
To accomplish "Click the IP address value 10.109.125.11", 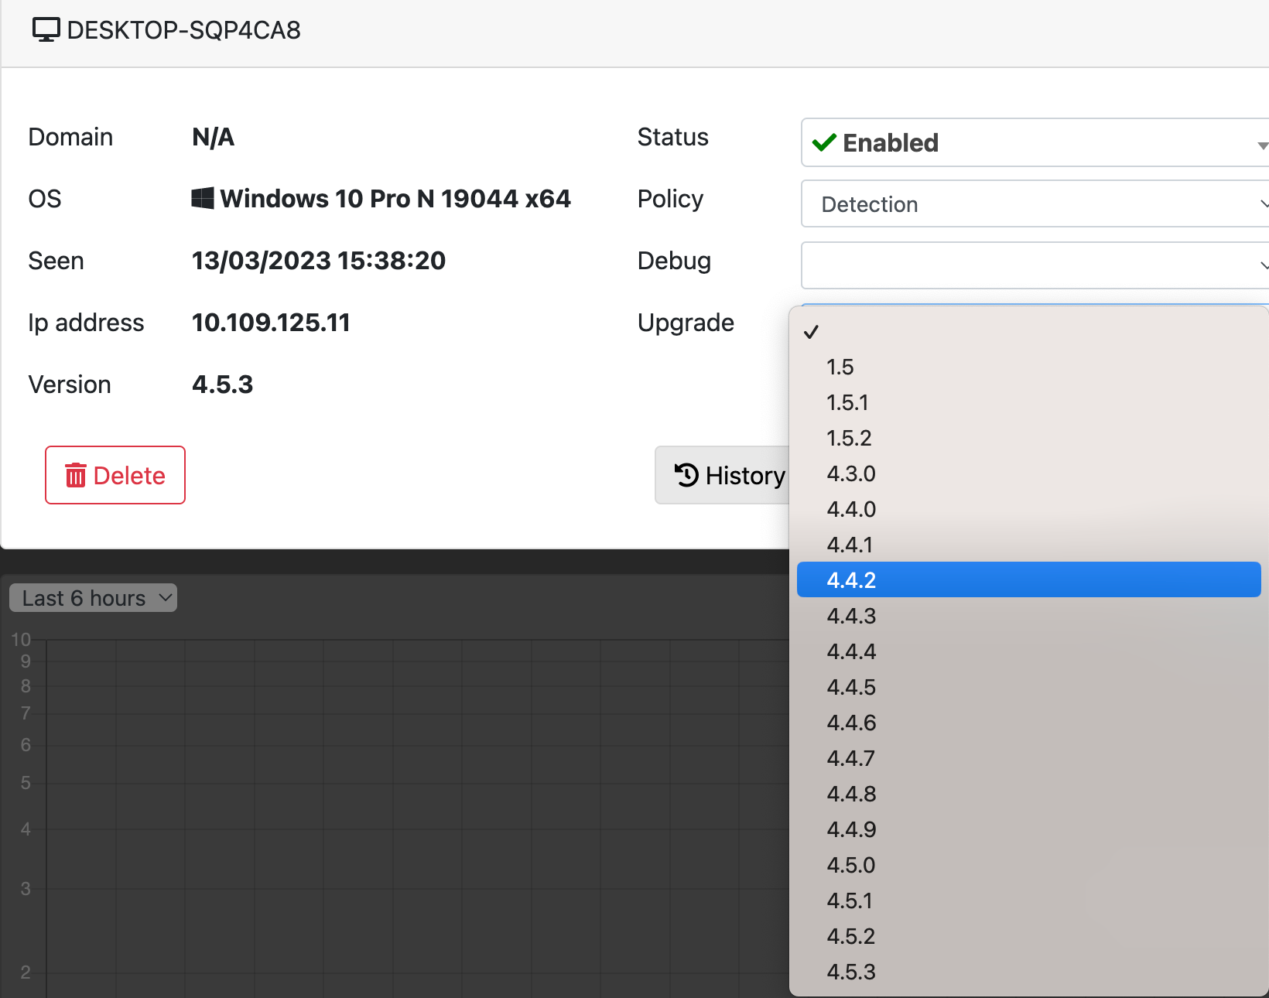I will point(271,323).
